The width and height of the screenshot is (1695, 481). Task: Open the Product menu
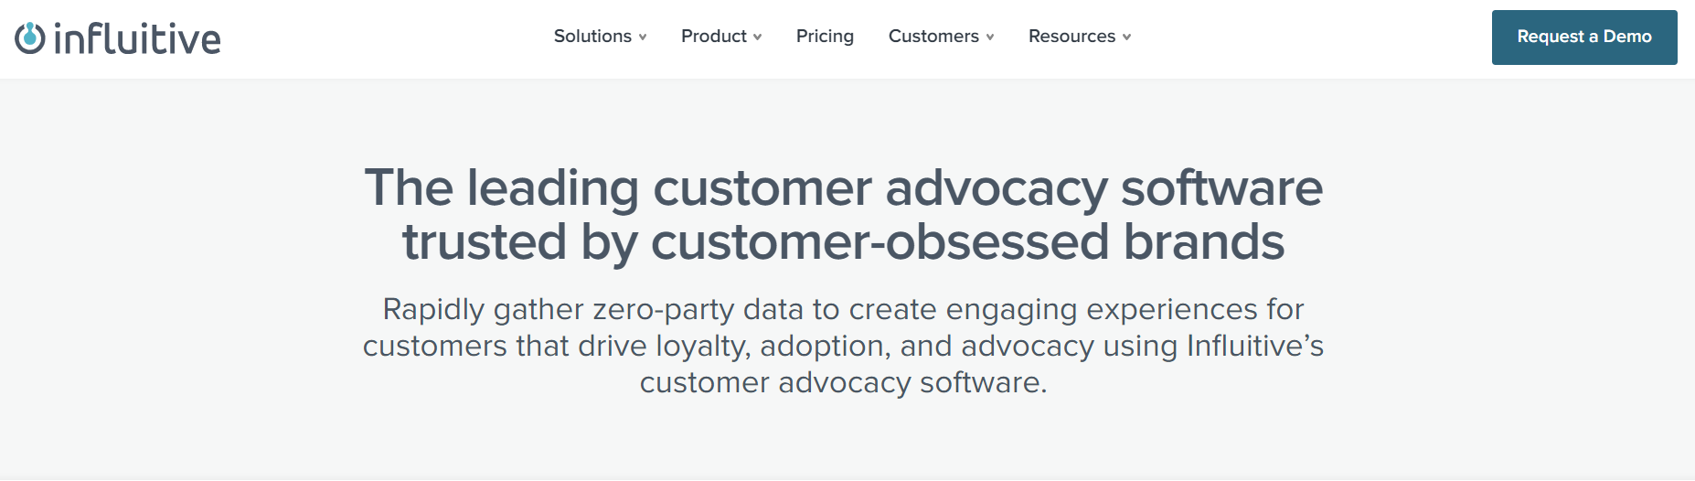click(x=714, y=37)
